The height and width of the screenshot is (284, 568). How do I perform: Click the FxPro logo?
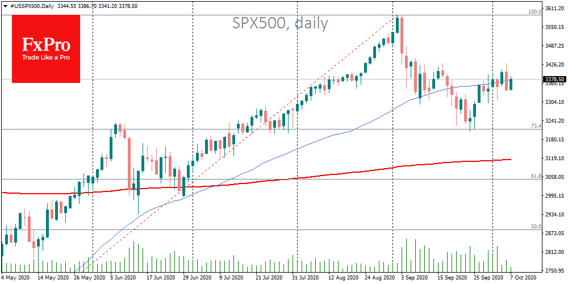tap(47, 48)
